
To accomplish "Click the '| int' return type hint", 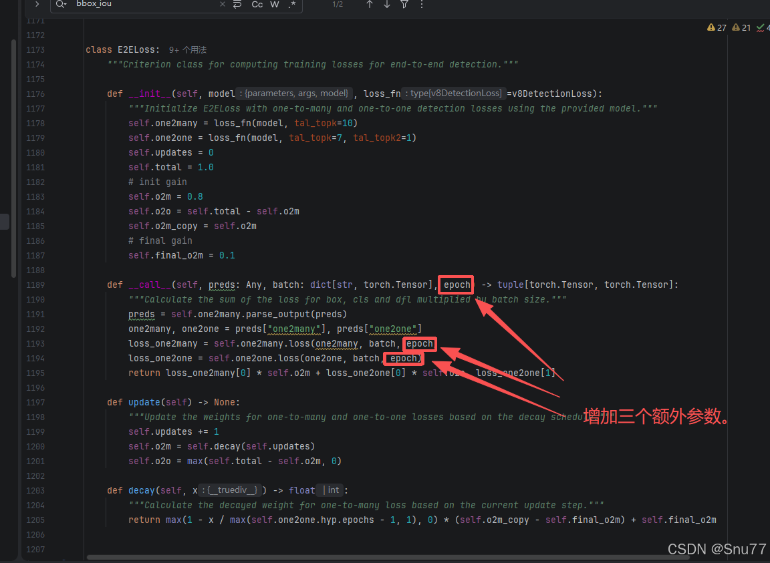I will [x=330, y=490].
